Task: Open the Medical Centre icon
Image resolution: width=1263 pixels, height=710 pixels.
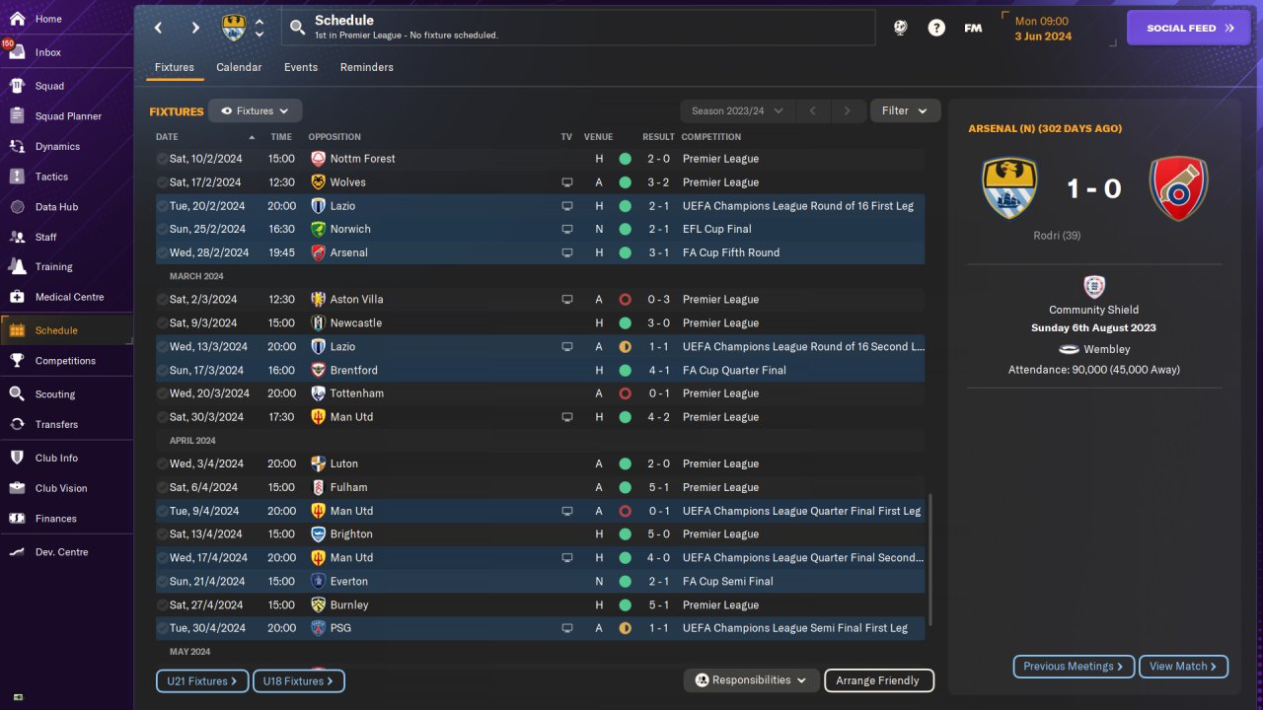Action: pos(17,297)
